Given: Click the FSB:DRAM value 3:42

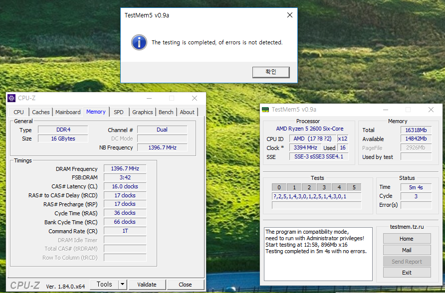Looking at the screenshot, I should [125, 177].
